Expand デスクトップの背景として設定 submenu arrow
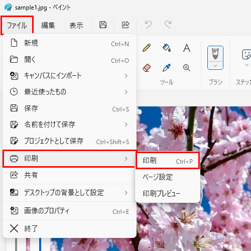The image size is (251, 251). point(126,193)
